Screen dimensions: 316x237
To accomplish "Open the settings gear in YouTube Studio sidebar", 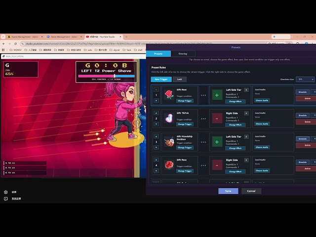I will click(x=5, y=192).
